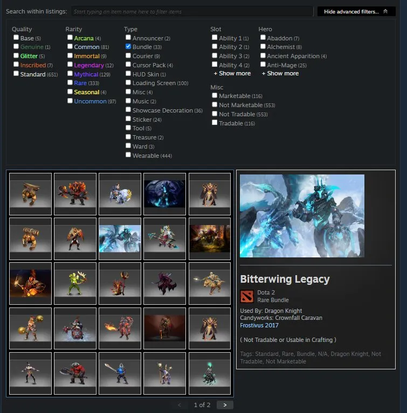Expand Show more under Hero filters
This screenshot has width=407, height=413.
click(280, 73)
